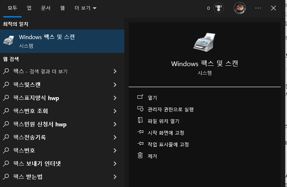Open the 더 보기 dropdown
Viewport: 287px width, 187px height.
(x=85, y=8)
